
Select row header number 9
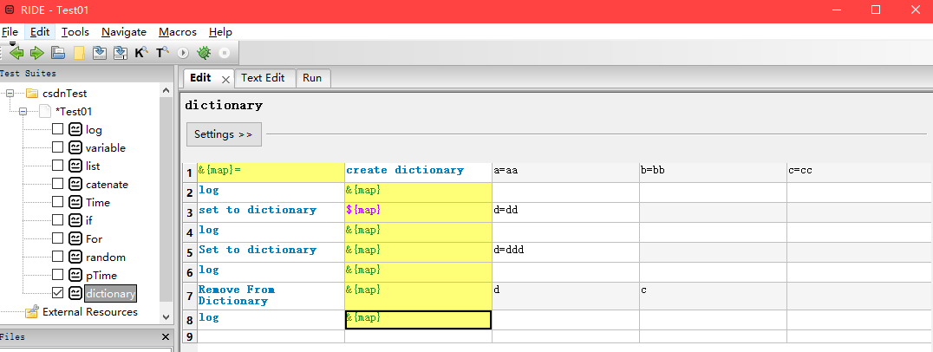coord(189,336)
